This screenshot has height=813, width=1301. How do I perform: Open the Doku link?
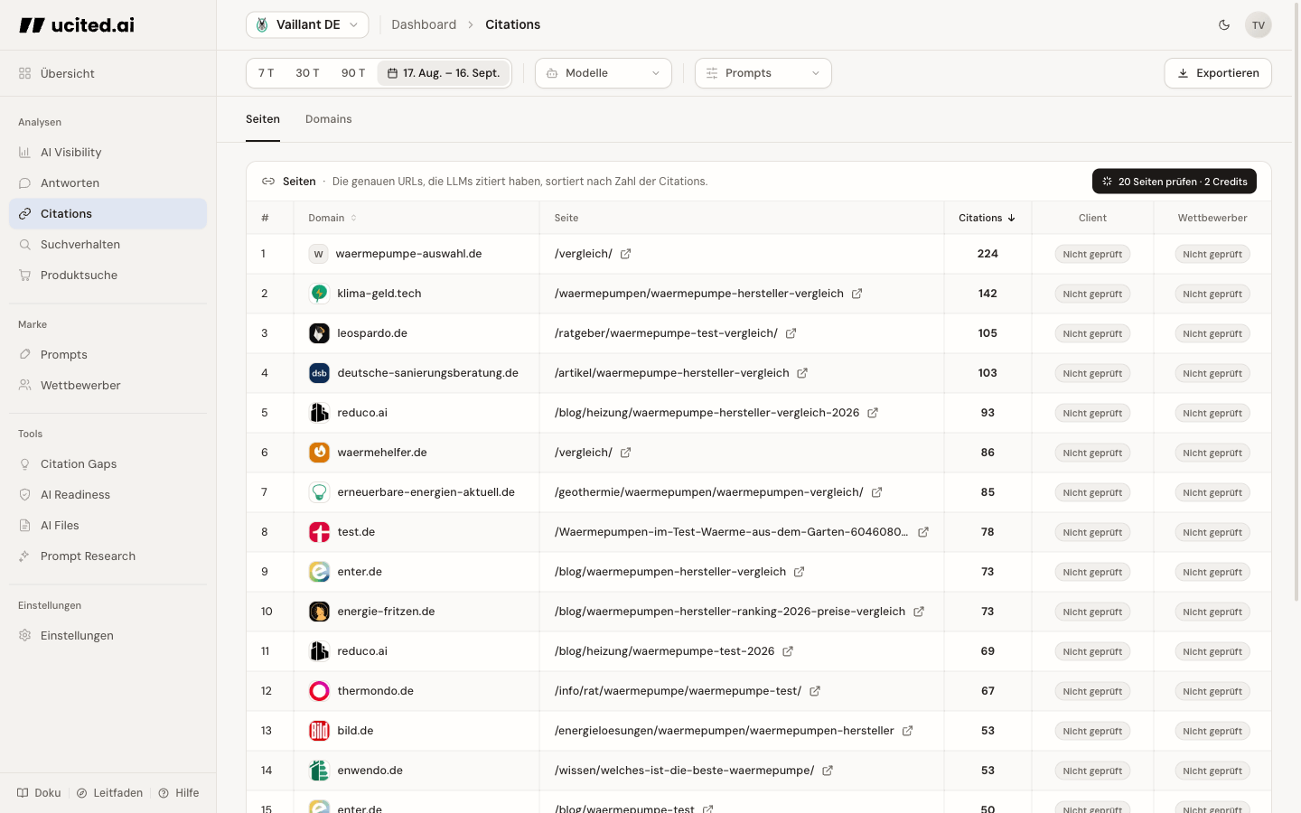(x=39, y=793)
